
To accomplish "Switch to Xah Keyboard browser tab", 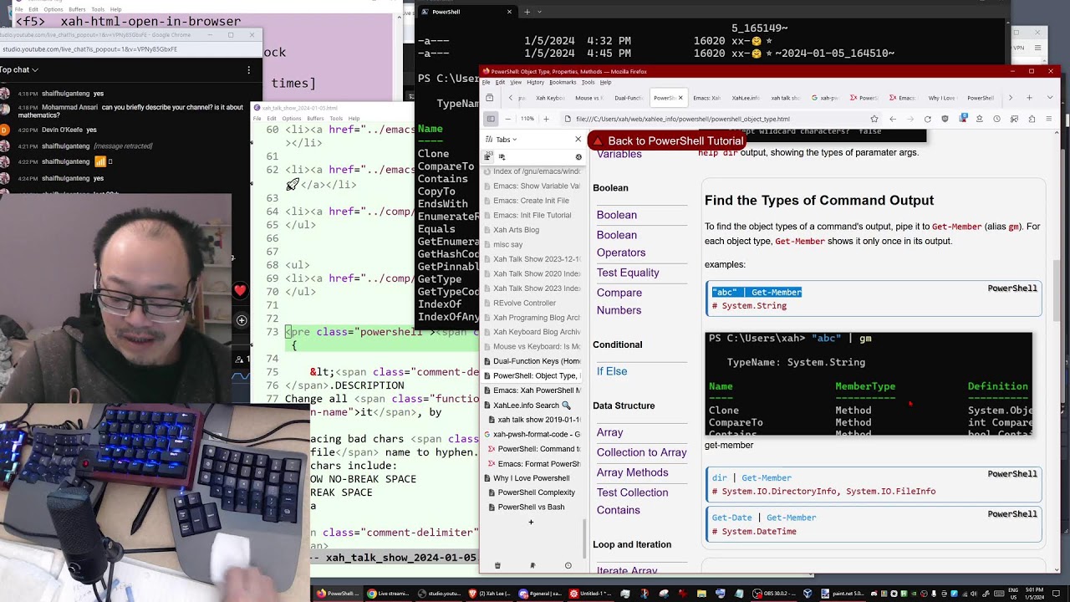I will (x=549, y=98).
